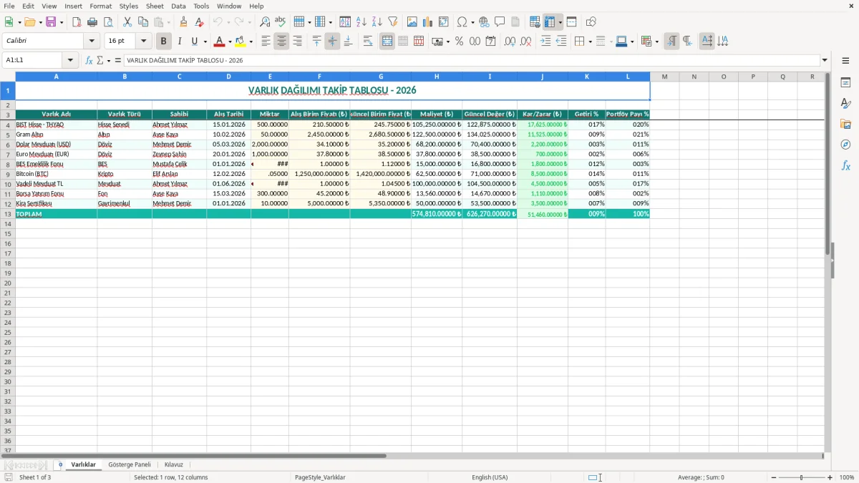
Task: Clear direct formatting
Action: [200, 22]
